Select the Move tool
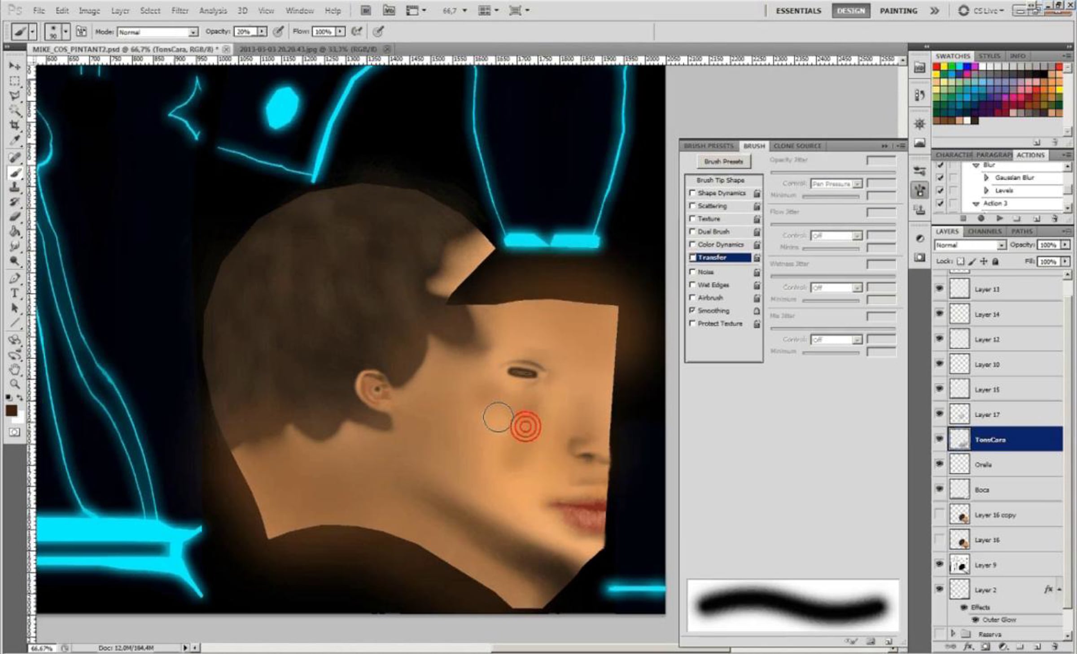Viewport: 1077px width, 654px height. pyautogui.click(x=14, y=66)
